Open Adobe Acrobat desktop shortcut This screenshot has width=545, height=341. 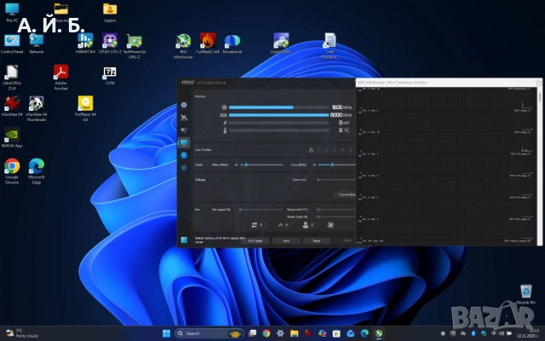pos(60,78)
